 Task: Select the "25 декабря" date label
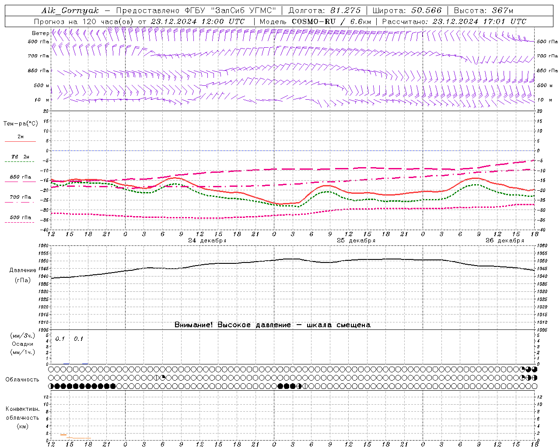[356, 241]
